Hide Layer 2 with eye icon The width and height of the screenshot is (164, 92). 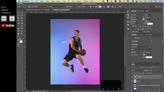(x=132, y=77)
